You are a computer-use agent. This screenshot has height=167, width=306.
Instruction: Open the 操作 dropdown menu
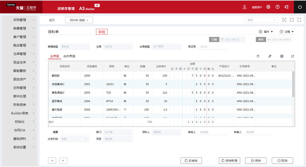(264, 32)
